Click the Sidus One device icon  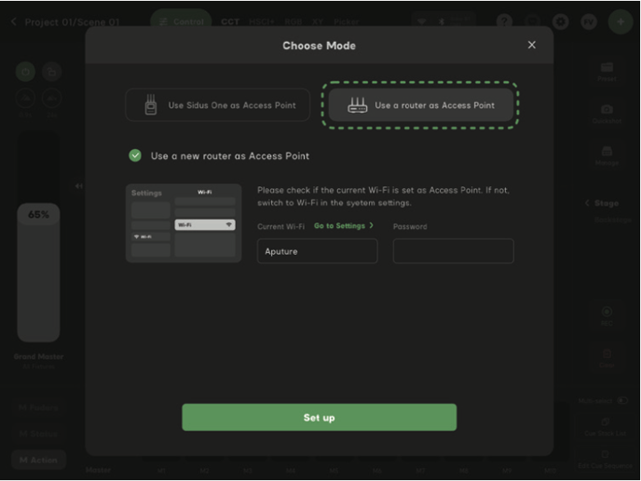click(x=151, y=106)
